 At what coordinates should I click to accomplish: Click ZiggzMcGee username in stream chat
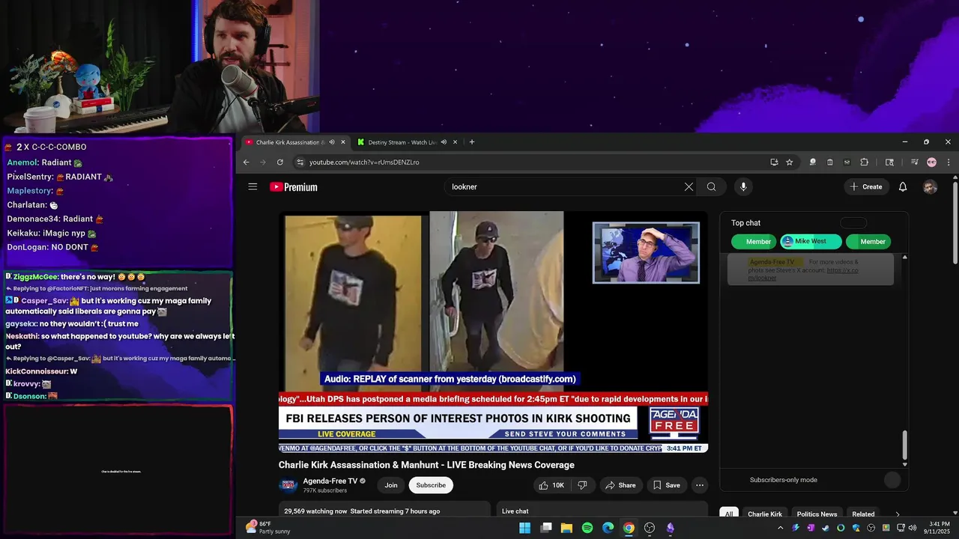point(35,277)
